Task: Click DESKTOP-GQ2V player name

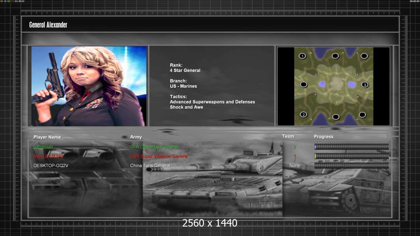Action: [51, 166]
